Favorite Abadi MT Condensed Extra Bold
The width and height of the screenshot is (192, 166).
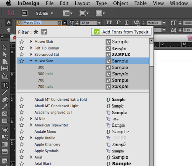[x=22, y=99]
